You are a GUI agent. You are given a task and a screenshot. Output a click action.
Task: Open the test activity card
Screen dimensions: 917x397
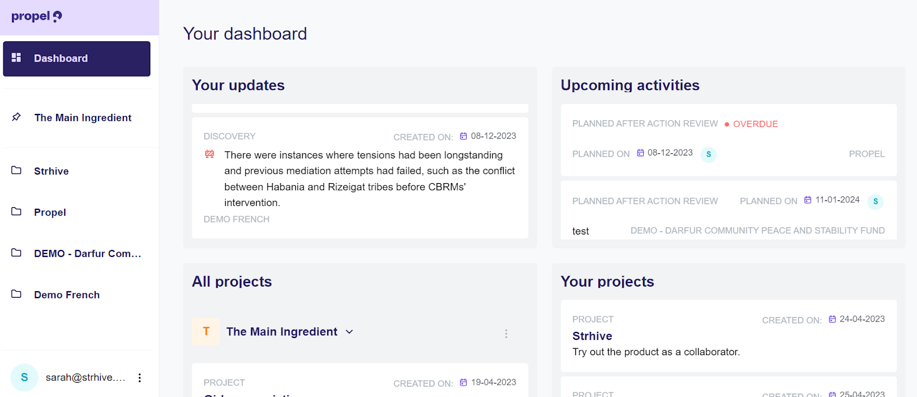[x=581, y=231]
